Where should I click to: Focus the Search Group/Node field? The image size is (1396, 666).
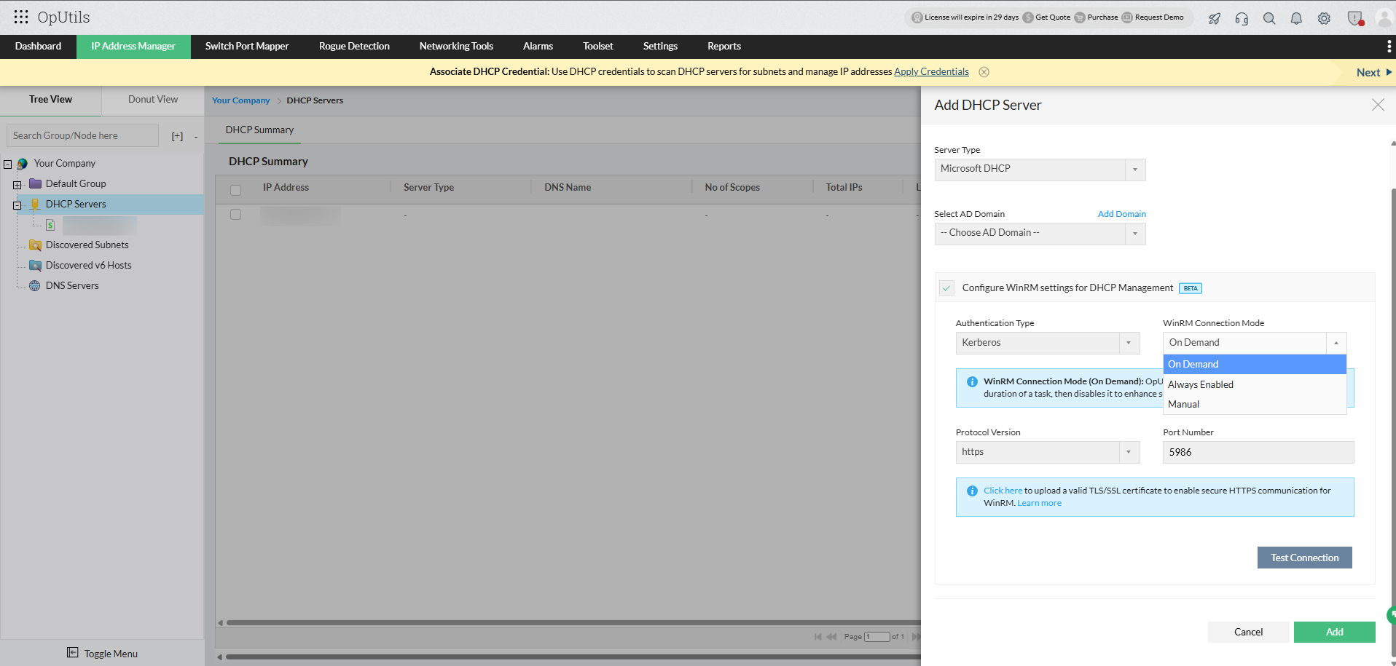[x=82, y=136]
